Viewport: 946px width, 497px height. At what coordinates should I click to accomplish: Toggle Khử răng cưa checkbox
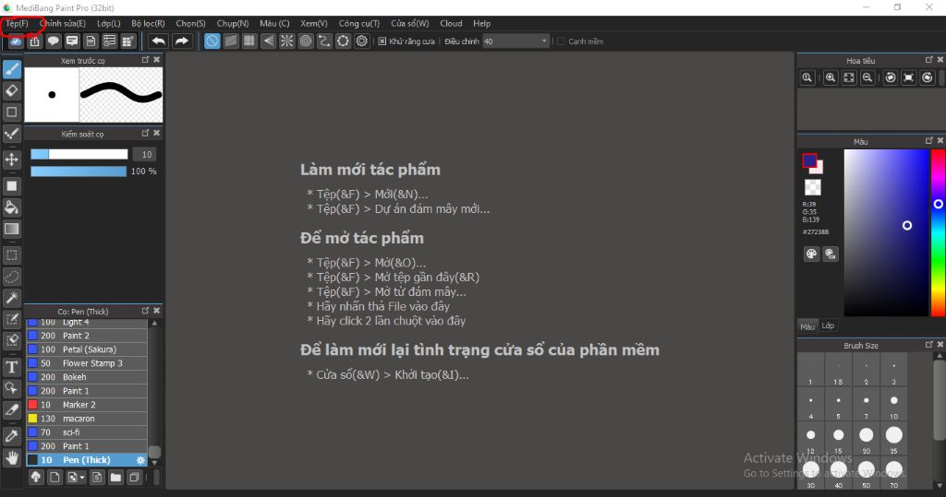coord(382,41)
